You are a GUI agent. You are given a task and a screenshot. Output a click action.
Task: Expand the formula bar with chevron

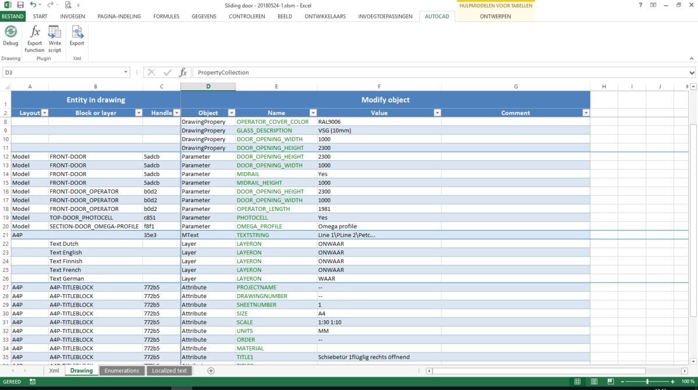(692, 73)
